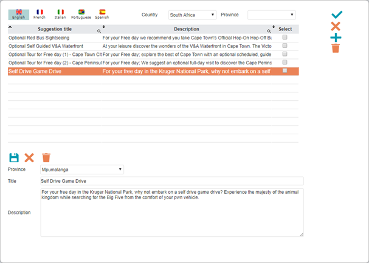Delete suggestion with trash icon above Province field

pos(46,158)
